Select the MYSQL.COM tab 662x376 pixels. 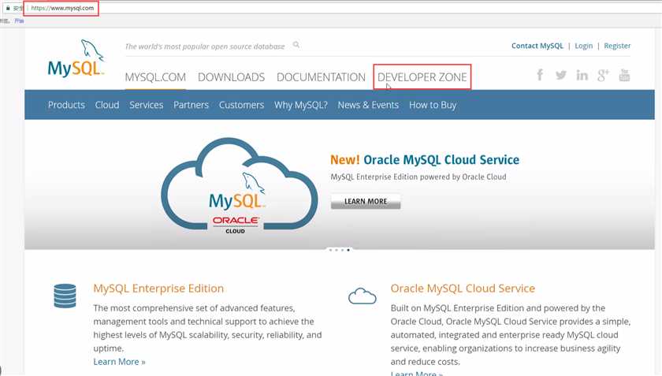tap(155, 77)
